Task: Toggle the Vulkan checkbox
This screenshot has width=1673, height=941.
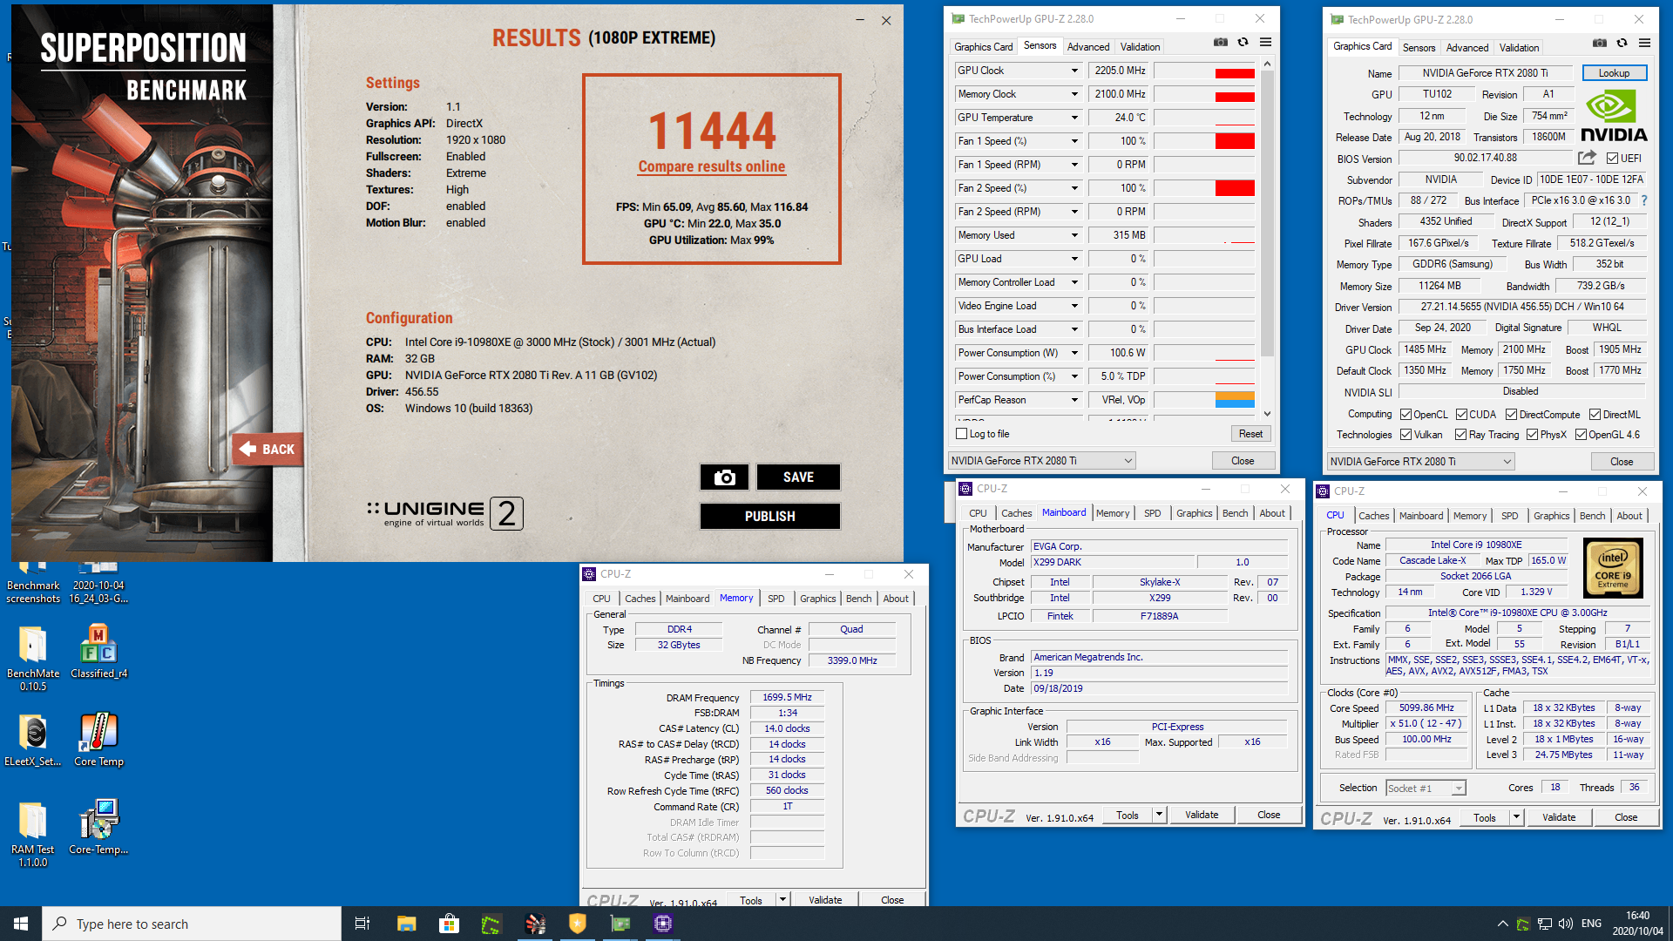Action: point(1405,435)
